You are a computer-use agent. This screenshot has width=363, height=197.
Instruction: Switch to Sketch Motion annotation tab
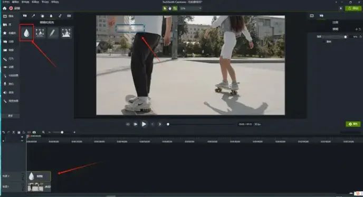coord(60,16)
